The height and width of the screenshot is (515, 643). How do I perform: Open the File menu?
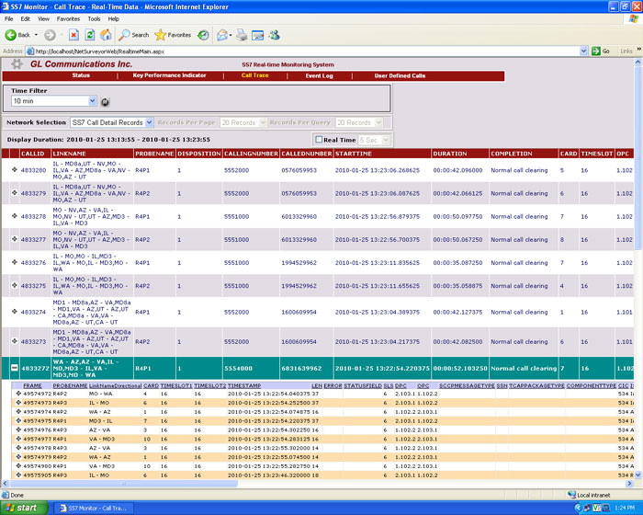tap(8, 19)
